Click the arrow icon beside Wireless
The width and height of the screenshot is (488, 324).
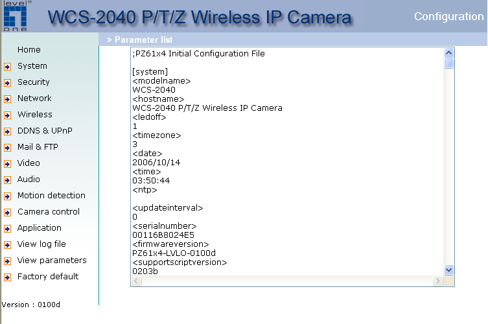[x=8, y=115]
